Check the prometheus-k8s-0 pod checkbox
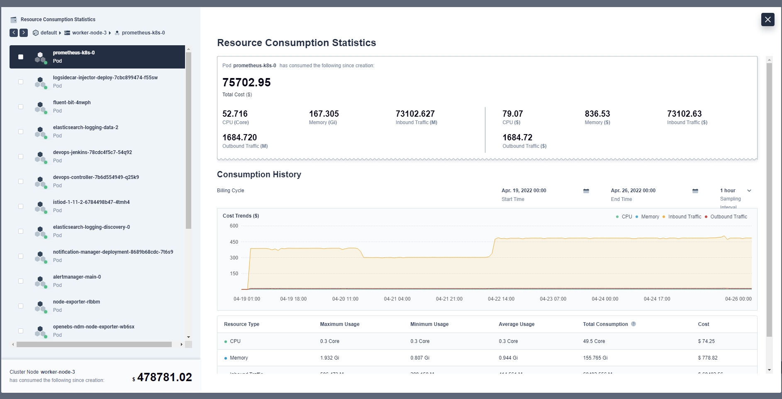The image size is (782, 399). pyautogui.click(x=21, y=57)
